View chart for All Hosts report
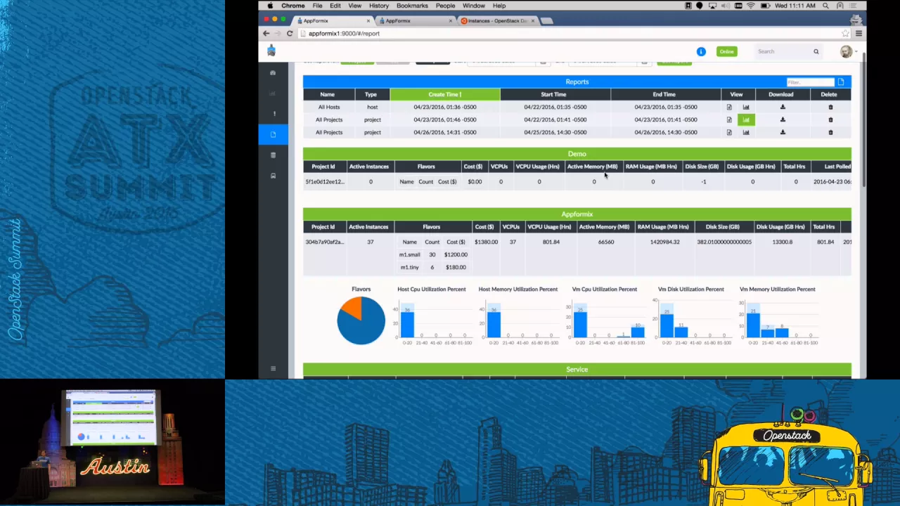 [746, 107]
